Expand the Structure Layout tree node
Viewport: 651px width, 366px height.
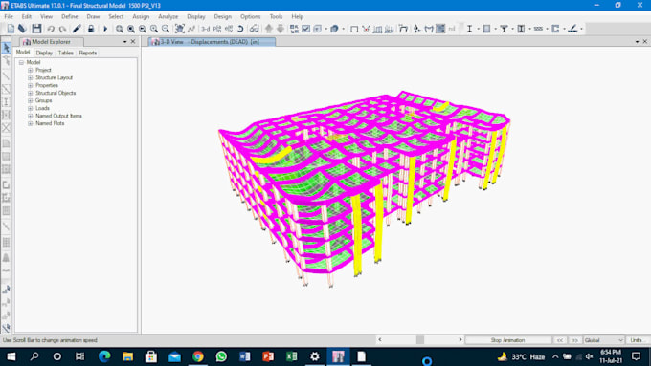(31, 78)
